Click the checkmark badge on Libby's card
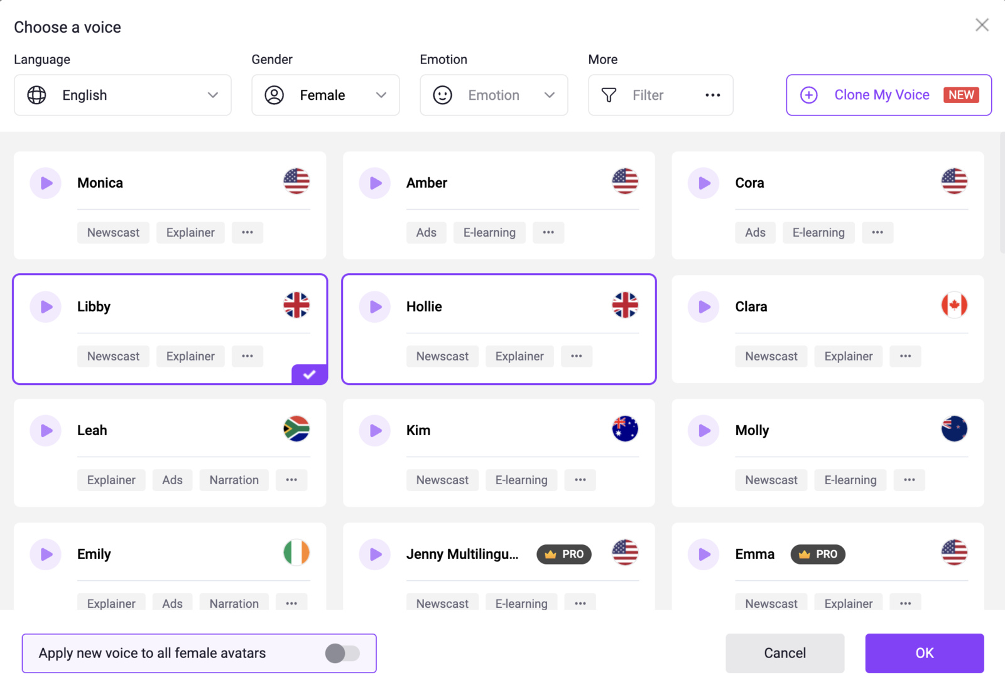The height and width of the screenshot is (692, 1005). [x=308, y=375]
